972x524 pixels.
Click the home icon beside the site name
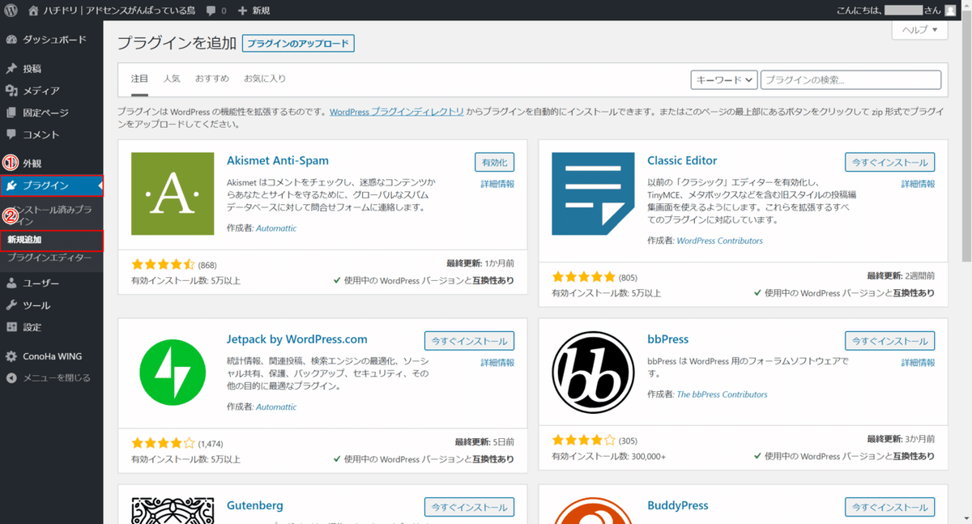(x=33, y=11)
